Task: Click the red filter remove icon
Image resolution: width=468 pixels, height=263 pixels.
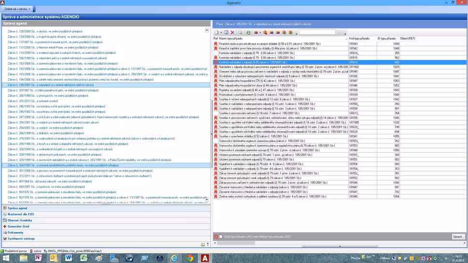Action: (216, 237)
